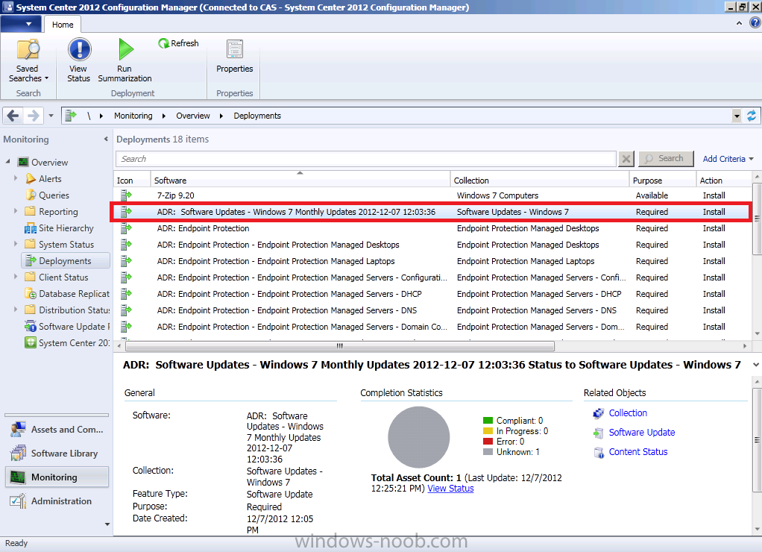Click the Software Update related object icon
This screenshot has height=552, width=762.
pyautogui.click(x=598, y=433)
